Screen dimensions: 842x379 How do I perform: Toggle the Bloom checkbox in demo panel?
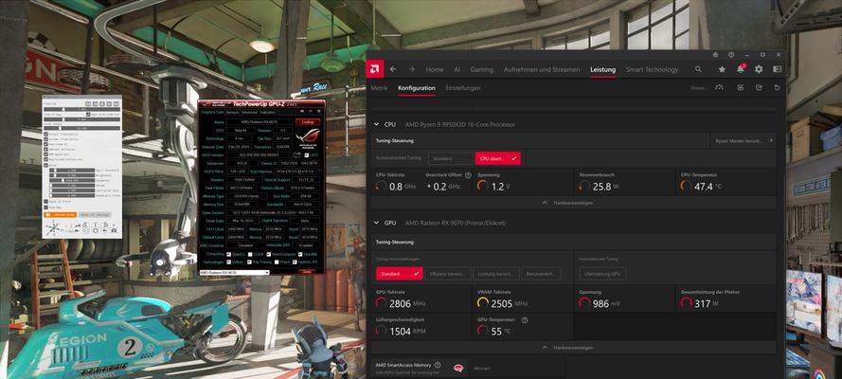46,166
